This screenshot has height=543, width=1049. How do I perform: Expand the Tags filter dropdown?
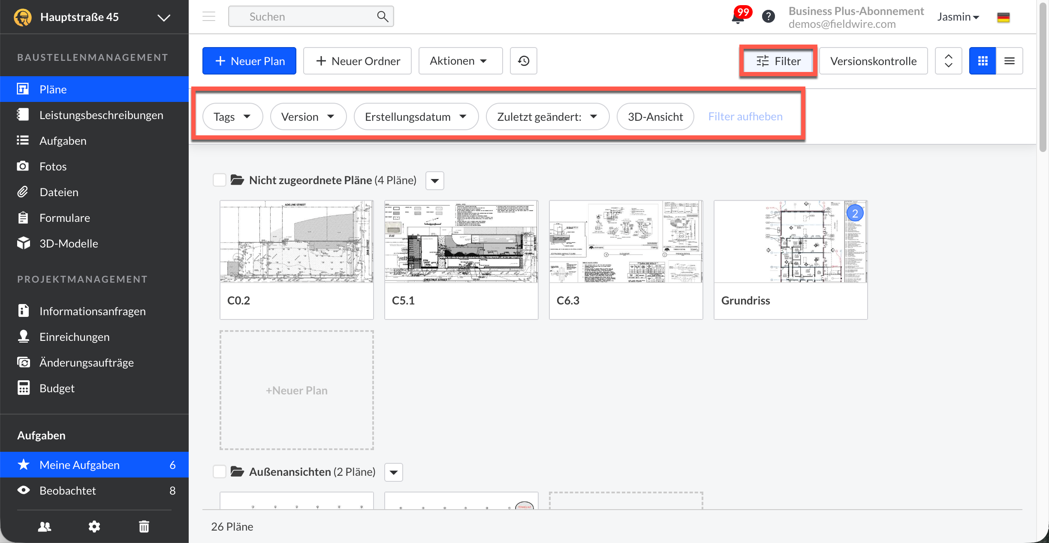232,116
